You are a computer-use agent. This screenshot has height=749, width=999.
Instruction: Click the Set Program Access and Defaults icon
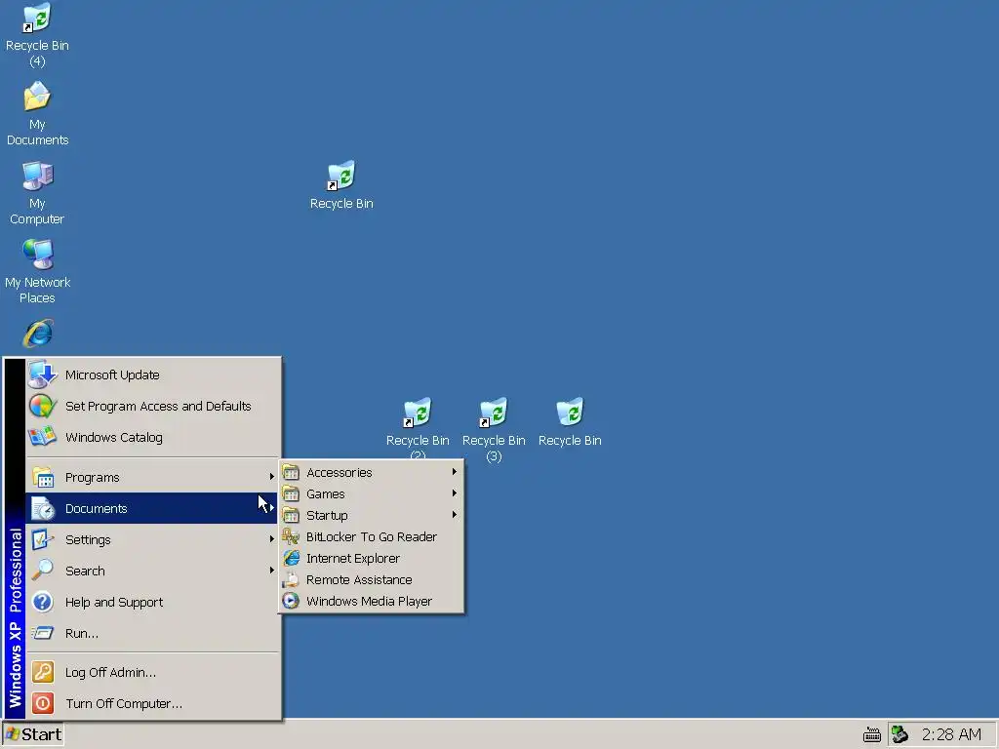click(43, 406)
